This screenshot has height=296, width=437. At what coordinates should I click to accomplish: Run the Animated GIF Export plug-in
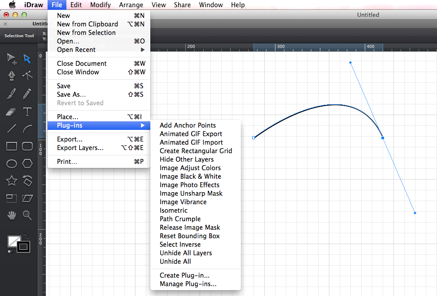pyautogui.click(x=195, y=134)
